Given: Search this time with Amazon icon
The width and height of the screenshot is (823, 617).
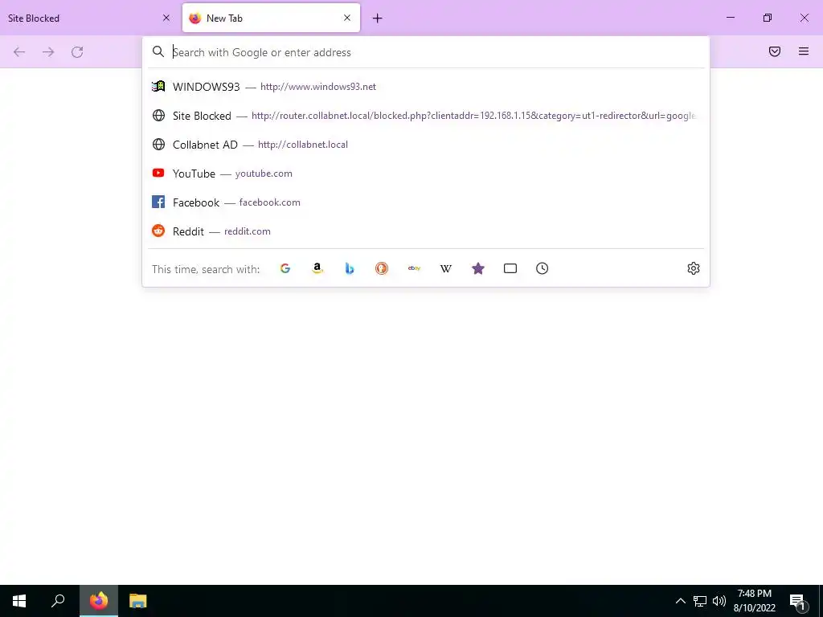Looking at the screenshot, I should click(317, 268).
